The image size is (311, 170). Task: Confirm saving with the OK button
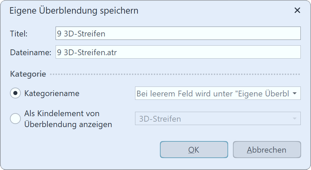194,150
